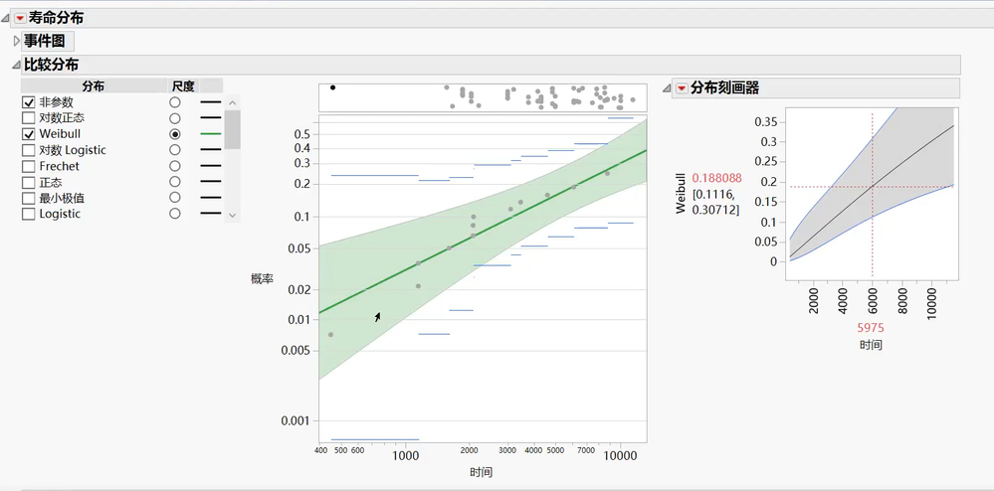Click the lowest gray data point near 0.005
Image resolution: width=994 pixels, height=491 pixels.
pyautogui.click(x=331, y=335)
